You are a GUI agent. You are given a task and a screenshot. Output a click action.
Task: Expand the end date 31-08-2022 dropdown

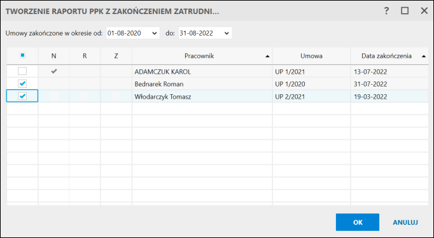pos(227,33)
